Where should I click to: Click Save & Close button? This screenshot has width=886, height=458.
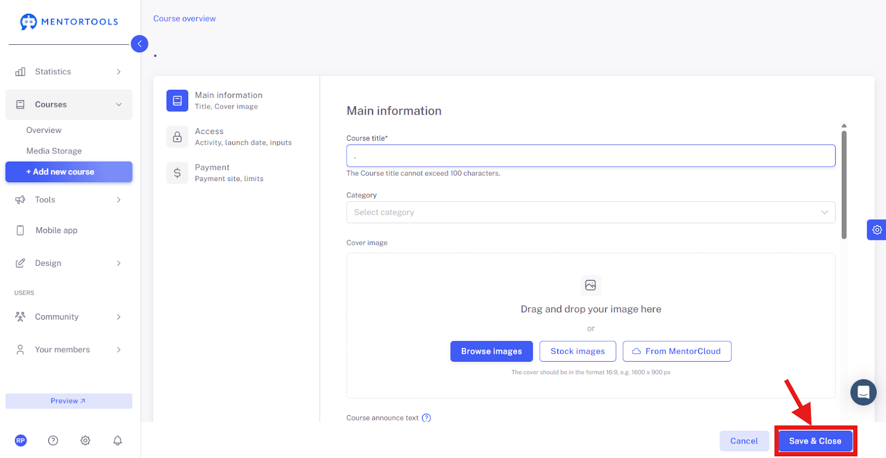coord(815,441)
